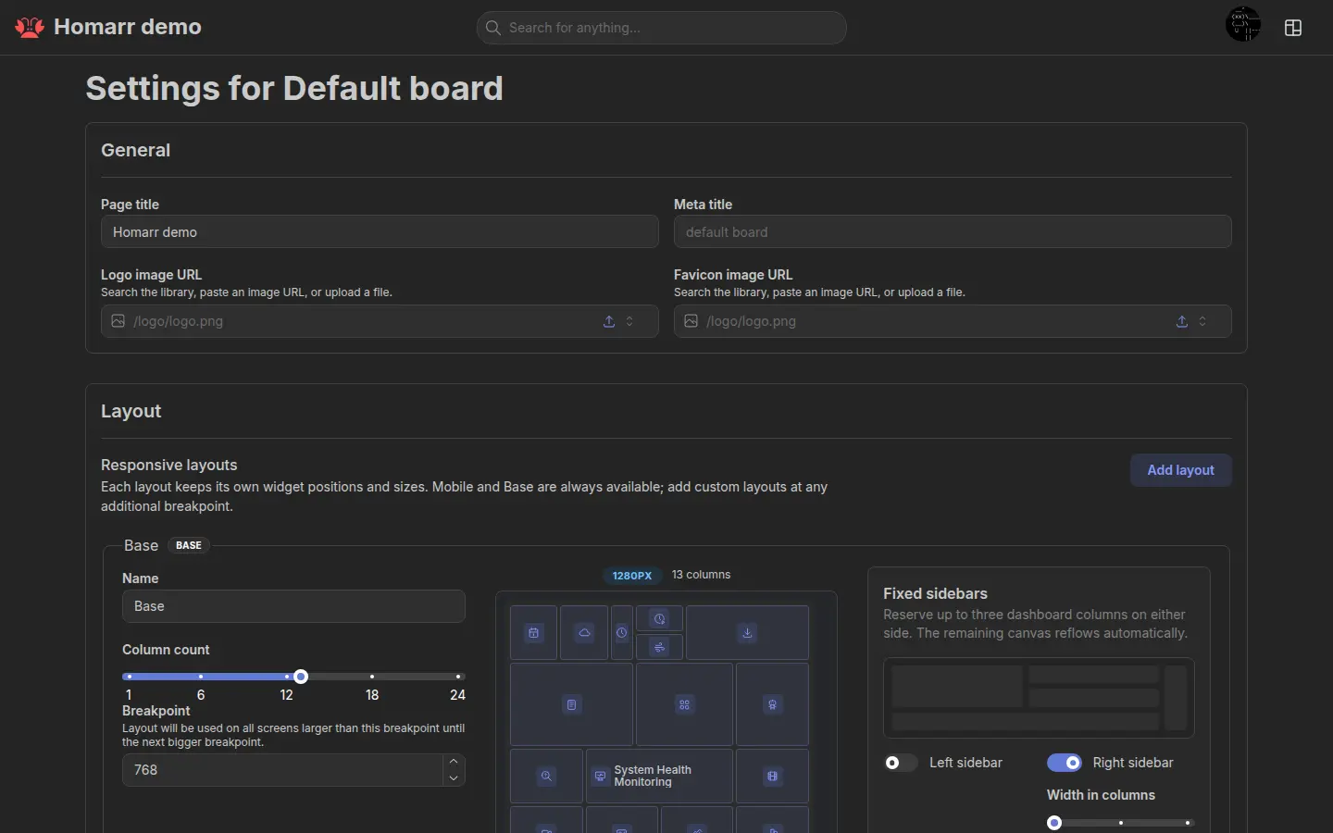1333x833 pixels.
Task: Click the Breakpoint field showing 768
Action: click(293, 770)
